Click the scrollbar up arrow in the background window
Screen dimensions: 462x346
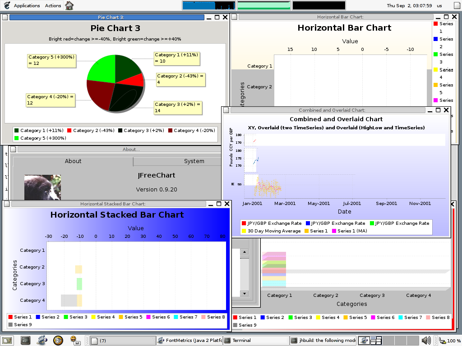pos(244,252)
